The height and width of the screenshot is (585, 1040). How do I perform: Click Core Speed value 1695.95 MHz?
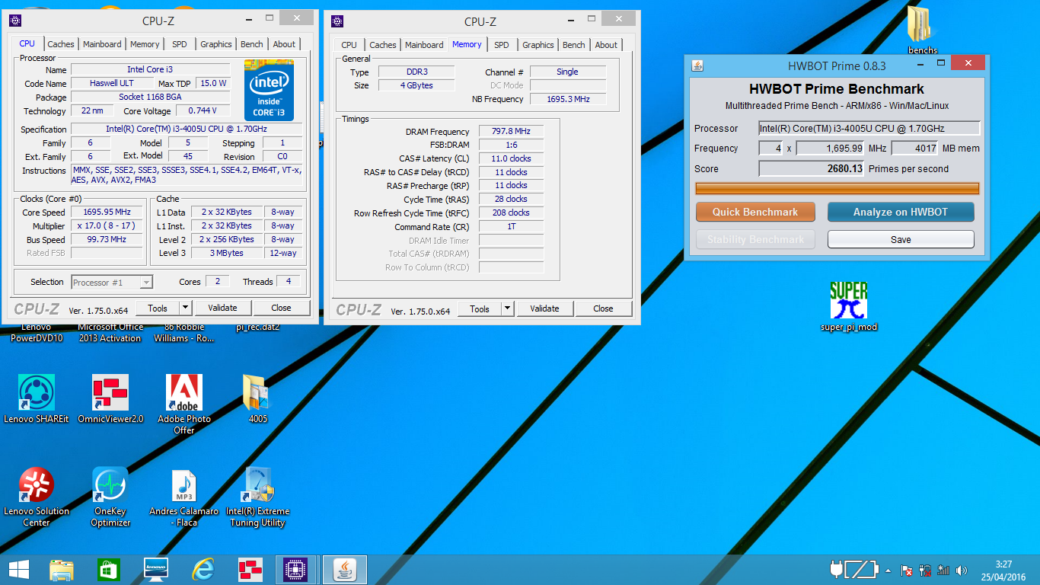point(108,212)
